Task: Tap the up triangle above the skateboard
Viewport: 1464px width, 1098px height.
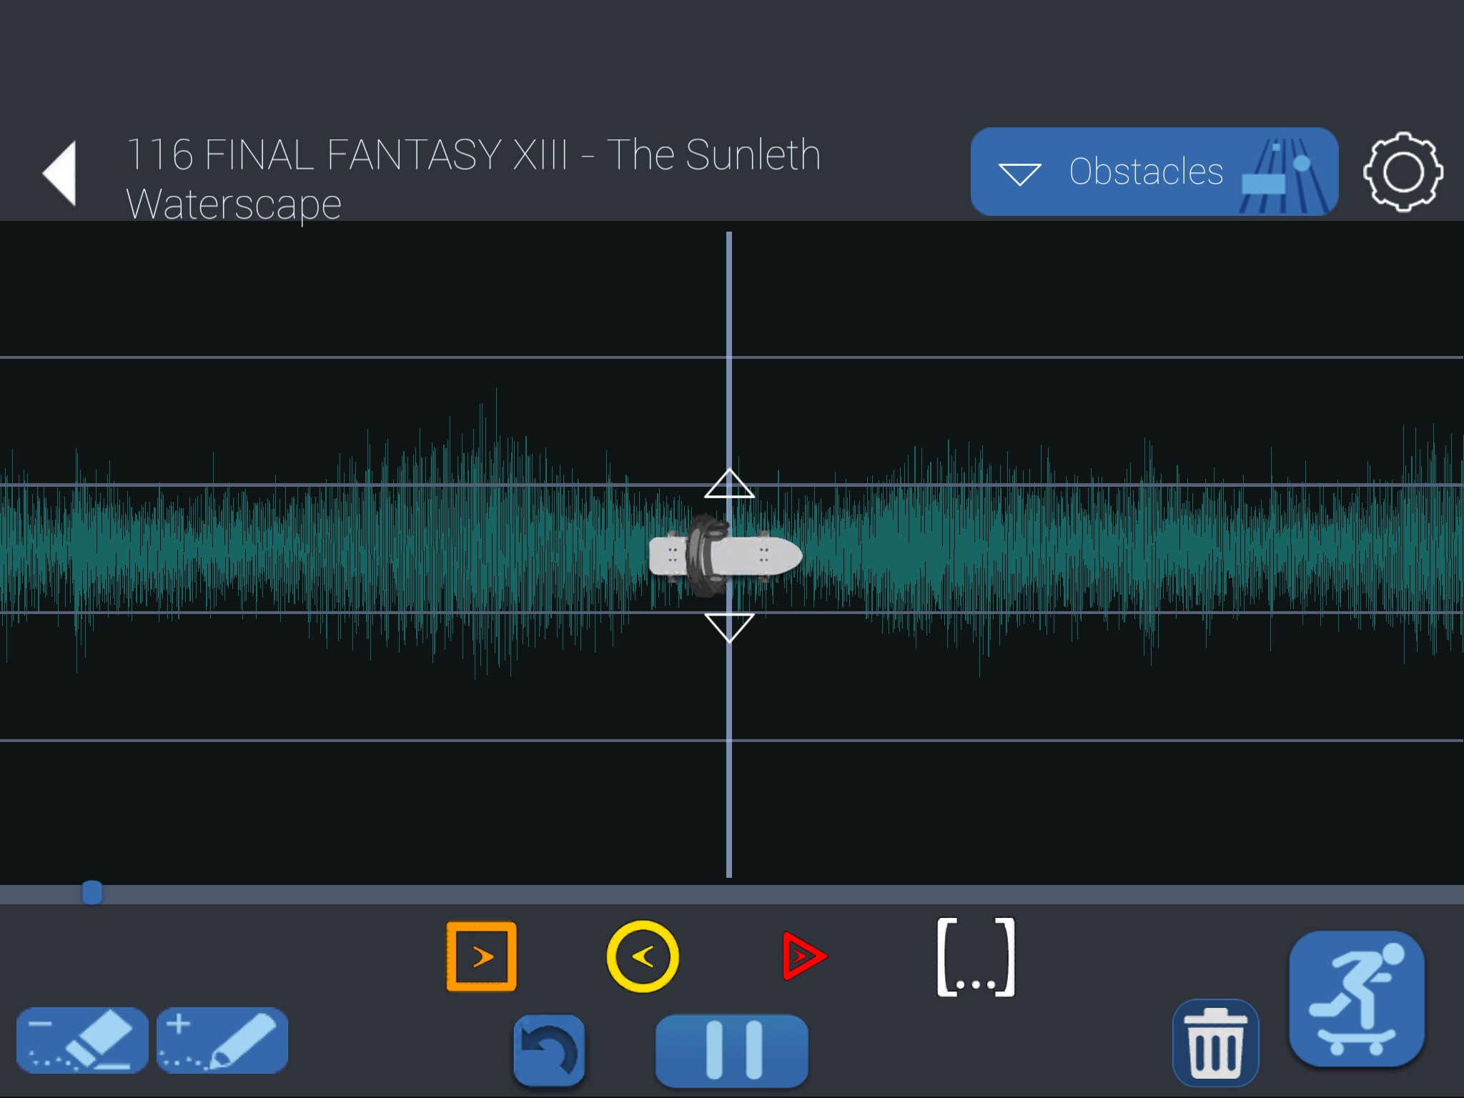Action: [x=728, y=484]
